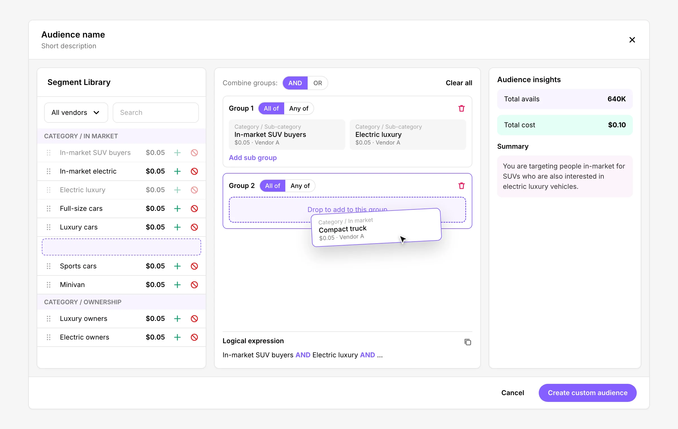Add Luxury owners with the plus icon
678x429 pixels.
(177, 319)
